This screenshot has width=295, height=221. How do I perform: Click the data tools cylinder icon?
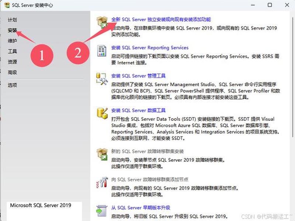[102, 113]
